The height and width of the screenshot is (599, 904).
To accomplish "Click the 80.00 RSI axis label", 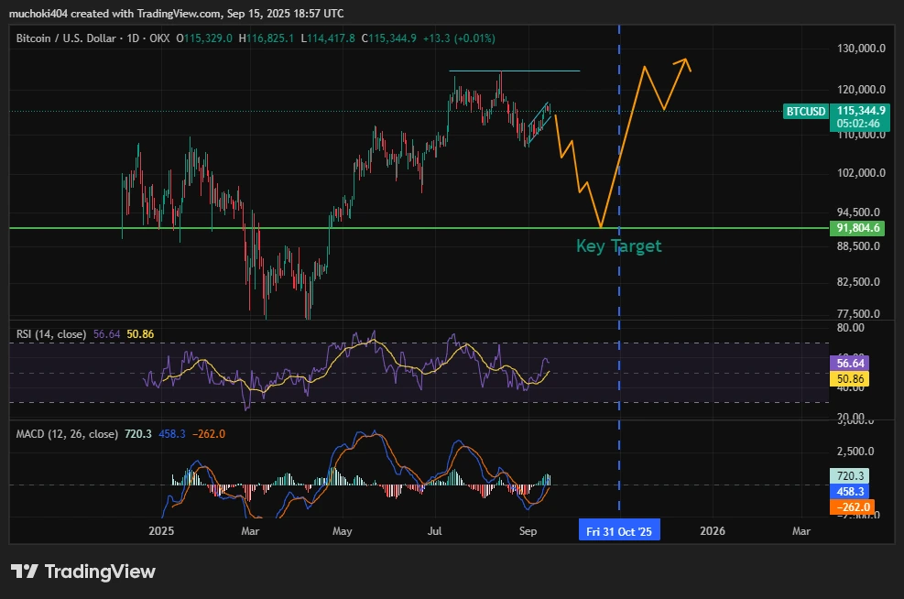I will 850,328.
